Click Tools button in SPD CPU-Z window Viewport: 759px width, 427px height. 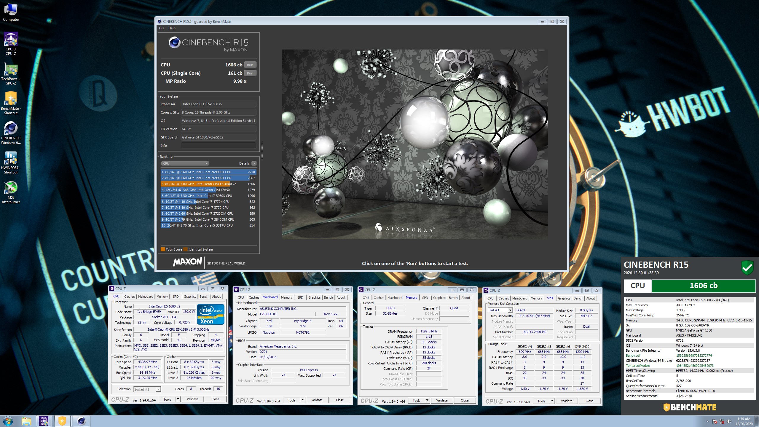[x=541, y=401]
